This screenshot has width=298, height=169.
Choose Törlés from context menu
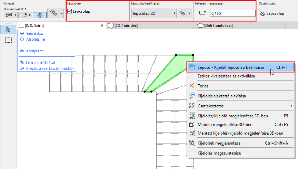[241, 86]
